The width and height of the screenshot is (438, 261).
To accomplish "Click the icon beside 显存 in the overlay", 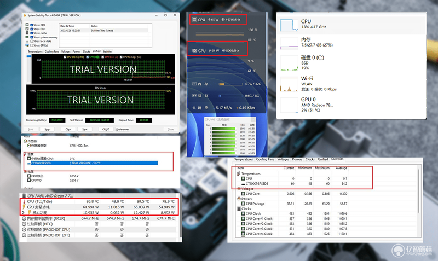I will [x=194, y=96].
